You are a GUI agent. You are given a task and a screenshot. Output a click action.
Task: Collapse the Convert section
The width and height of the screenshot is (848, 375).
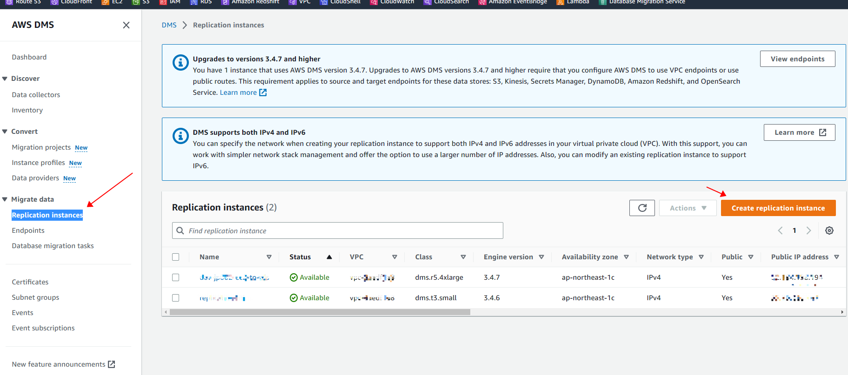click(5, 132)
